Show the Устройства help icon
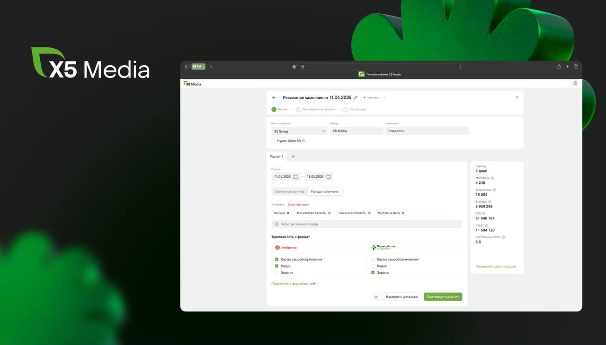The width and height of the screenshot is (606, 345). pyautogui.click(x=495, y=190)
